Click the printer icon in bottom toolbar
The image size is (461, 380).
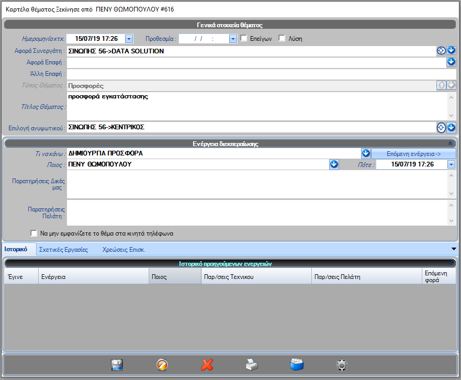point(252,365)
